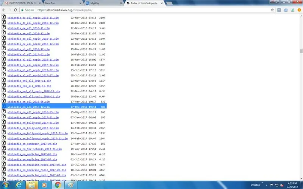Open the orange Chrome menu icon
This screenshot has width=303, height=189.
point(299,10)
